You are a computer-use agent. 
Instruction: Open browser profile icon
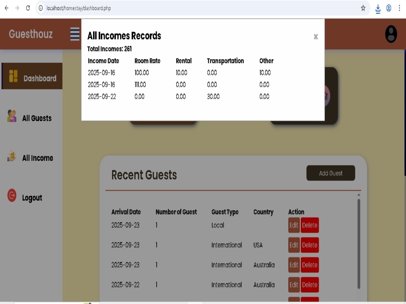[x=389, y=8]
